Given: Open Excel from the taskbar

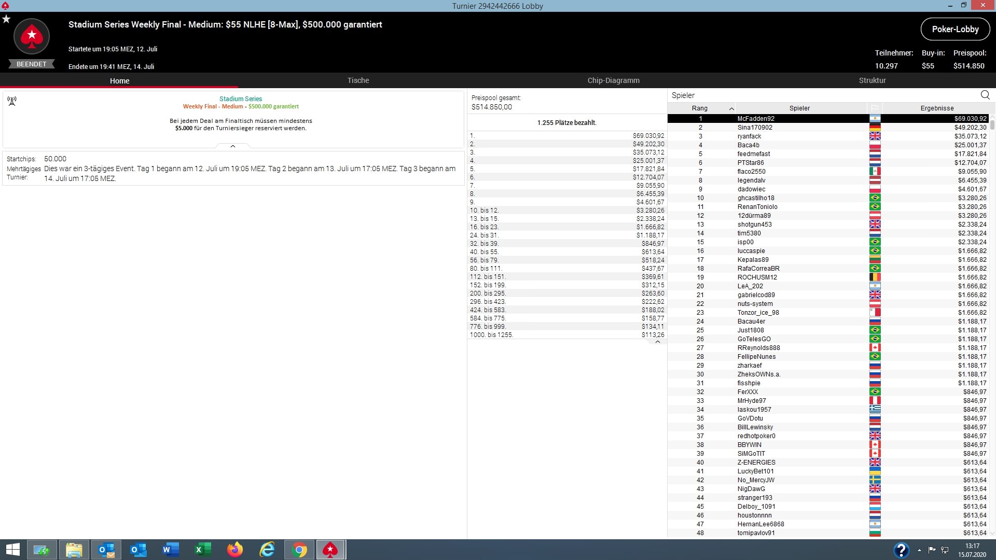Looking at the screenshot, I should click(x=203, y=550).
